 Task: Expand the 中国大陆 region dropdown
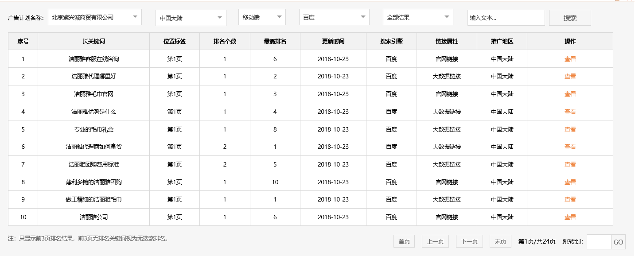coord(191,17)
